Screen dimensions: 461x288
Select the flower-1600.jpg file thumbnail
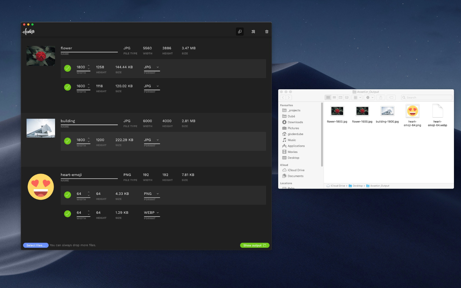[x=362, y=111]
